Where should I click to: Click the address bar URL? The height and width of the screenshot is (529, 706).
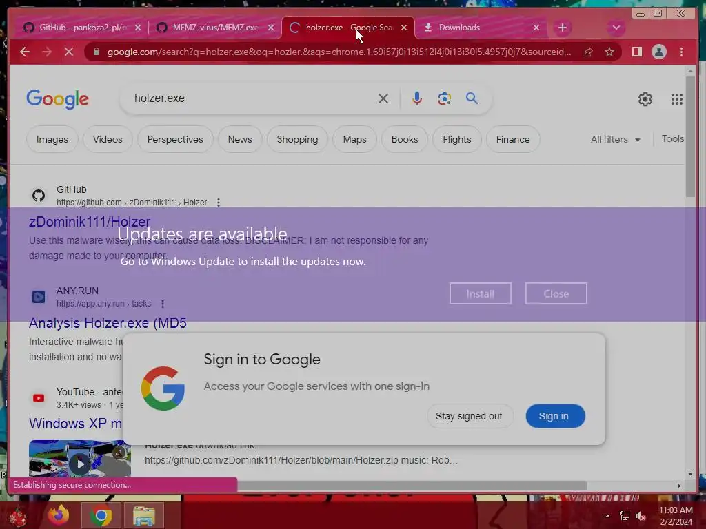339,52
